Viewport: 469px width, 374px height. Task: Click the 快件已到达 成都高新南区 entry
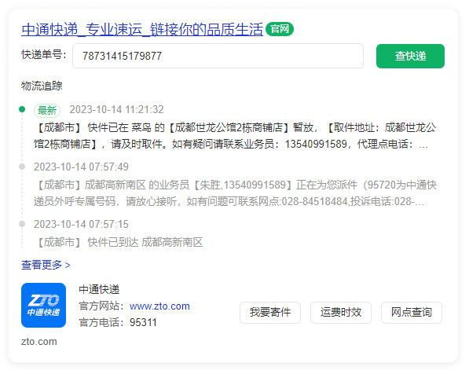click(x=119, y=242)
